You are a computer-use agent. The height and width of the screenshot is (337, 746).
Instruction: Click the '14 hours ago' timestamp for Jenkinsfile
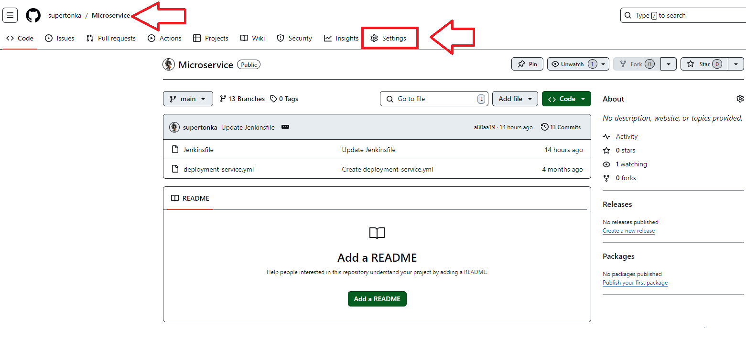tap(564, 150)
